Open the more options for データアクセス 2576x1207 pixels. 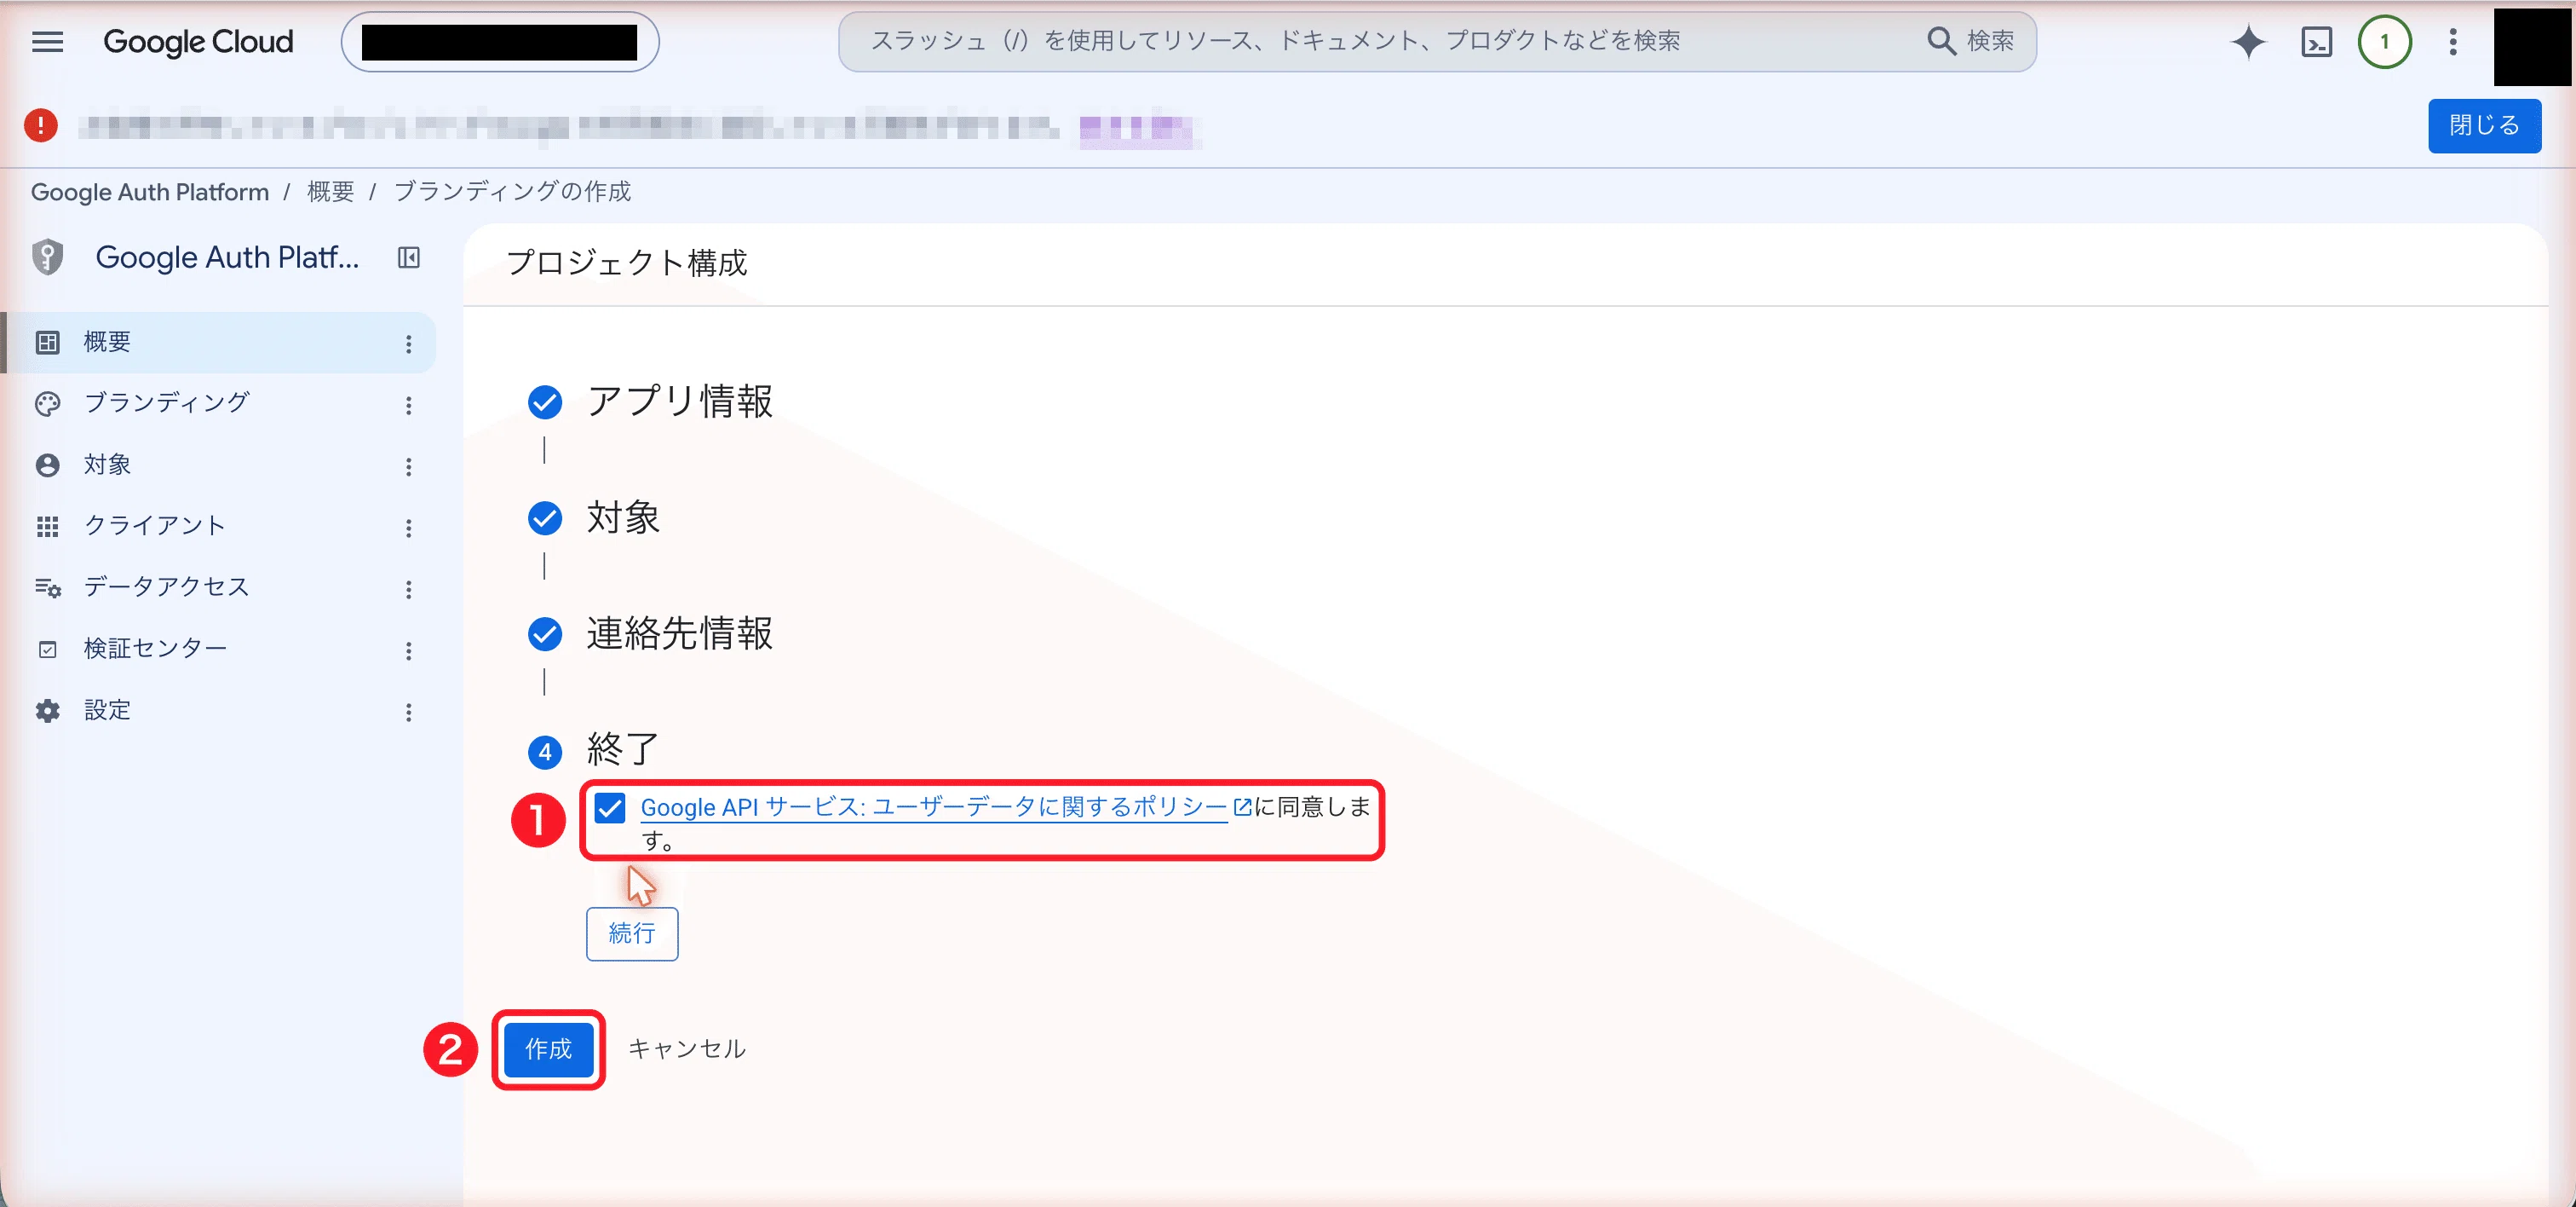click(x=408, y=590)
